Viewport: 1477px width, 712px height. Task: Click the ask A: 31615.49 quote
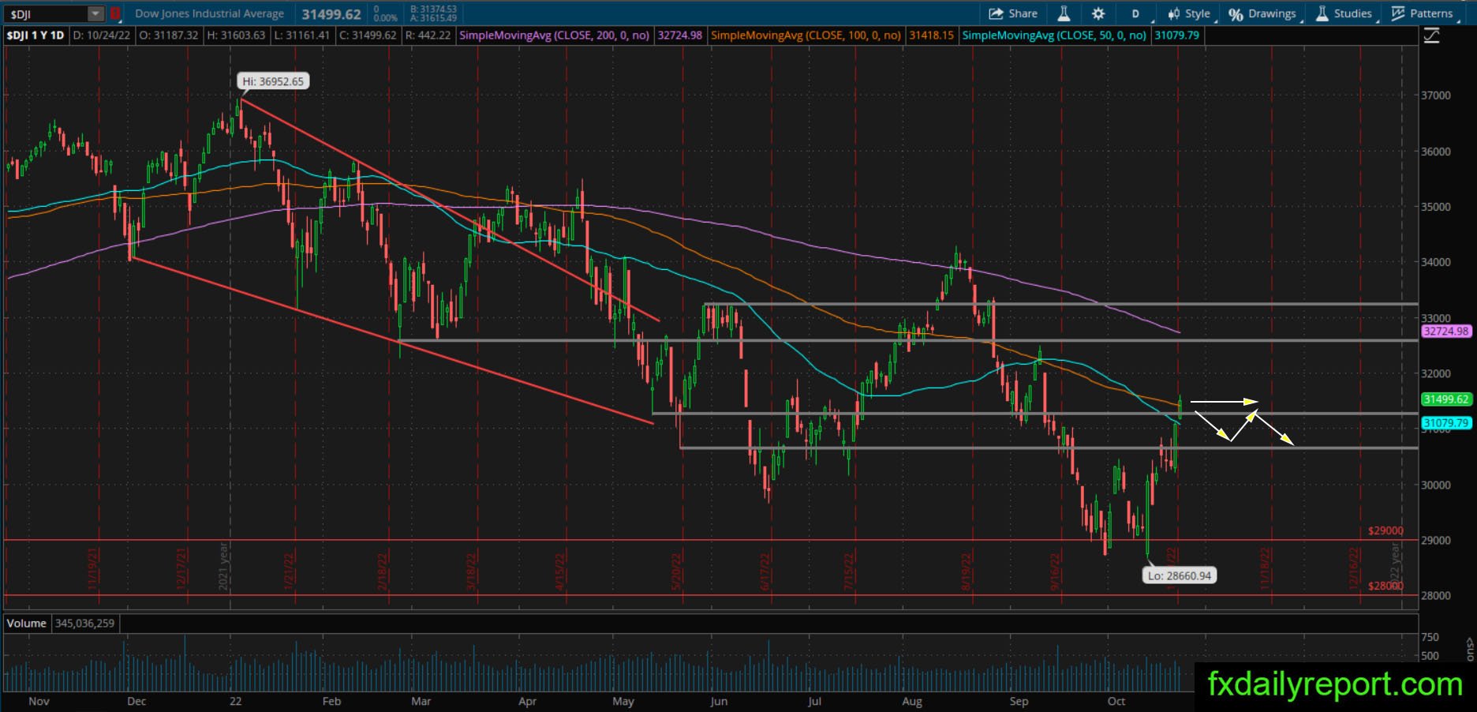[433, 18]
